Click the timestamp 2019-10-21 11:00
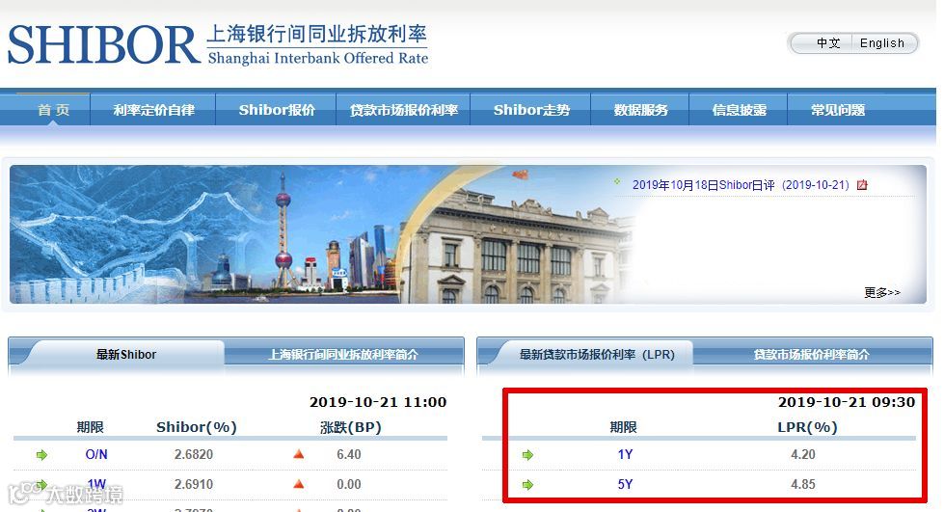 378,402
